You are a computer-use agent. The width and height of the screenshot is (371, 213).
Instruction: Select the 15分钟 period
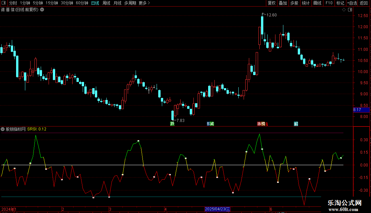(x=52, y=3)
